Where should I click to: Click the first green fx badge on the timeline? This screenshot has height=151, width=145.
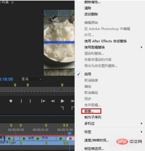pyautogui.click(x=9, y=139)
